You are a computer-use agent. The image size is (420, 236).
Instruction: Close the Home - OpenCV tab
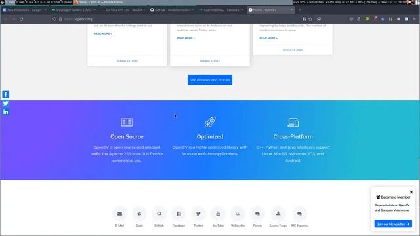pyautogui.click(x=291, y=10)
